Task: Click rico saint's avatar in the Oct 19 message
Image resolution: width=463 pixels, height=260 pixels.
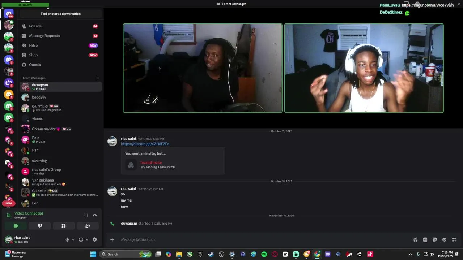Action: tap(112, 191)
